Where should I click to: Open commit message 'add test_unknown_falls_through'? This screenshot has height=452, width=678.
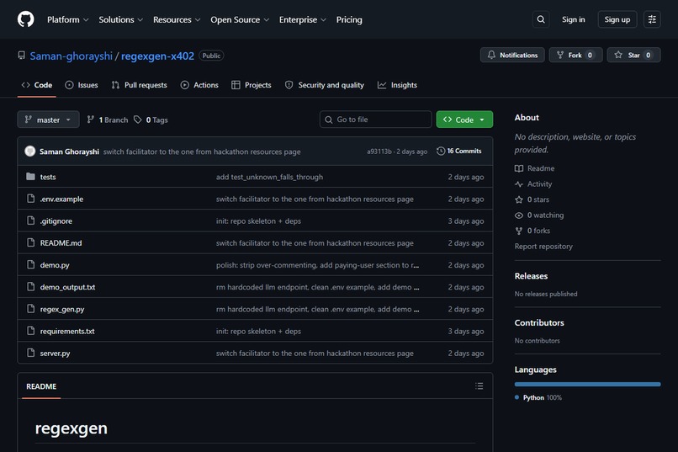tap(269, 177)
